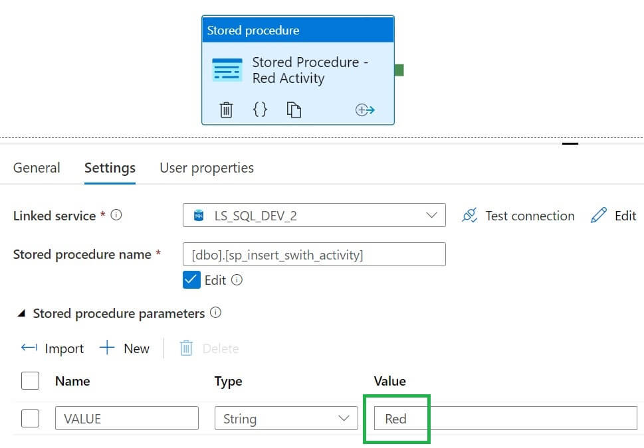This screenshot has width=644, height=448.
Task: Check the VALUE parameter row checkbox
Action: point(30,419)
